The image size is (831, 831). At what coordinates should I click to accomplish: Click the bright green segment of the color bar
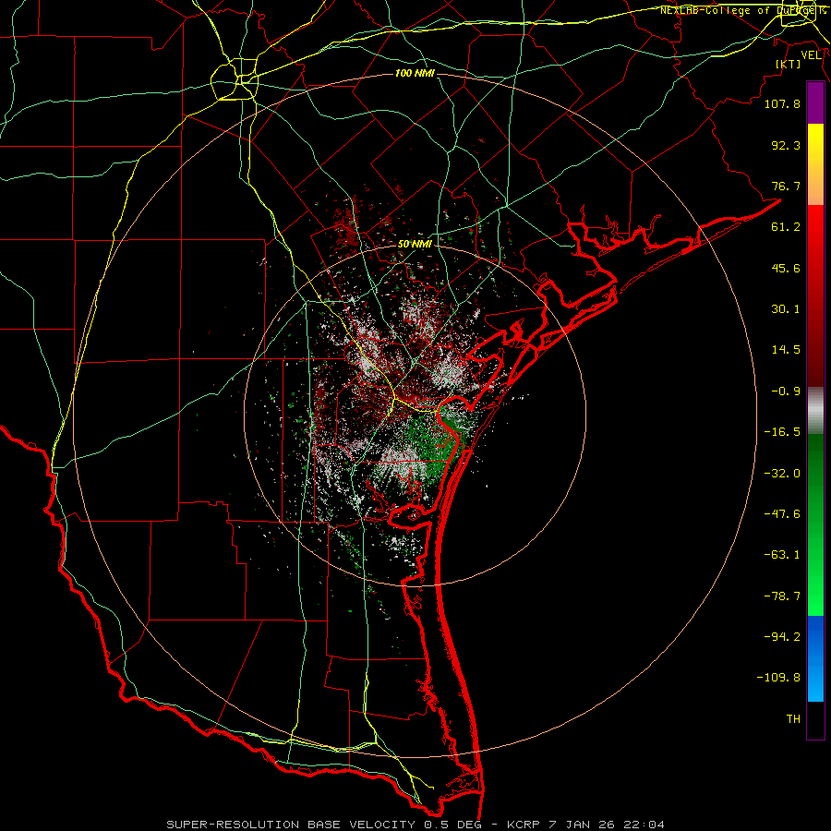click(815, 524)
